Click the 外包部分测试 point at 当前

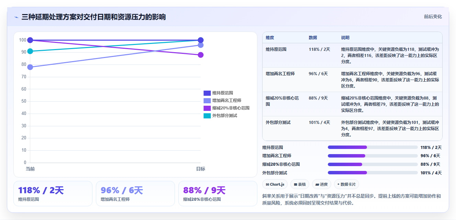pos(30,51)
